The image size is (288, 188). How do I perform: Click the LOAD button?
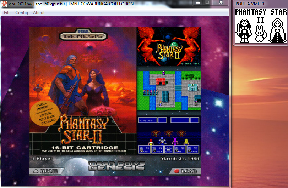coord(185,171)
